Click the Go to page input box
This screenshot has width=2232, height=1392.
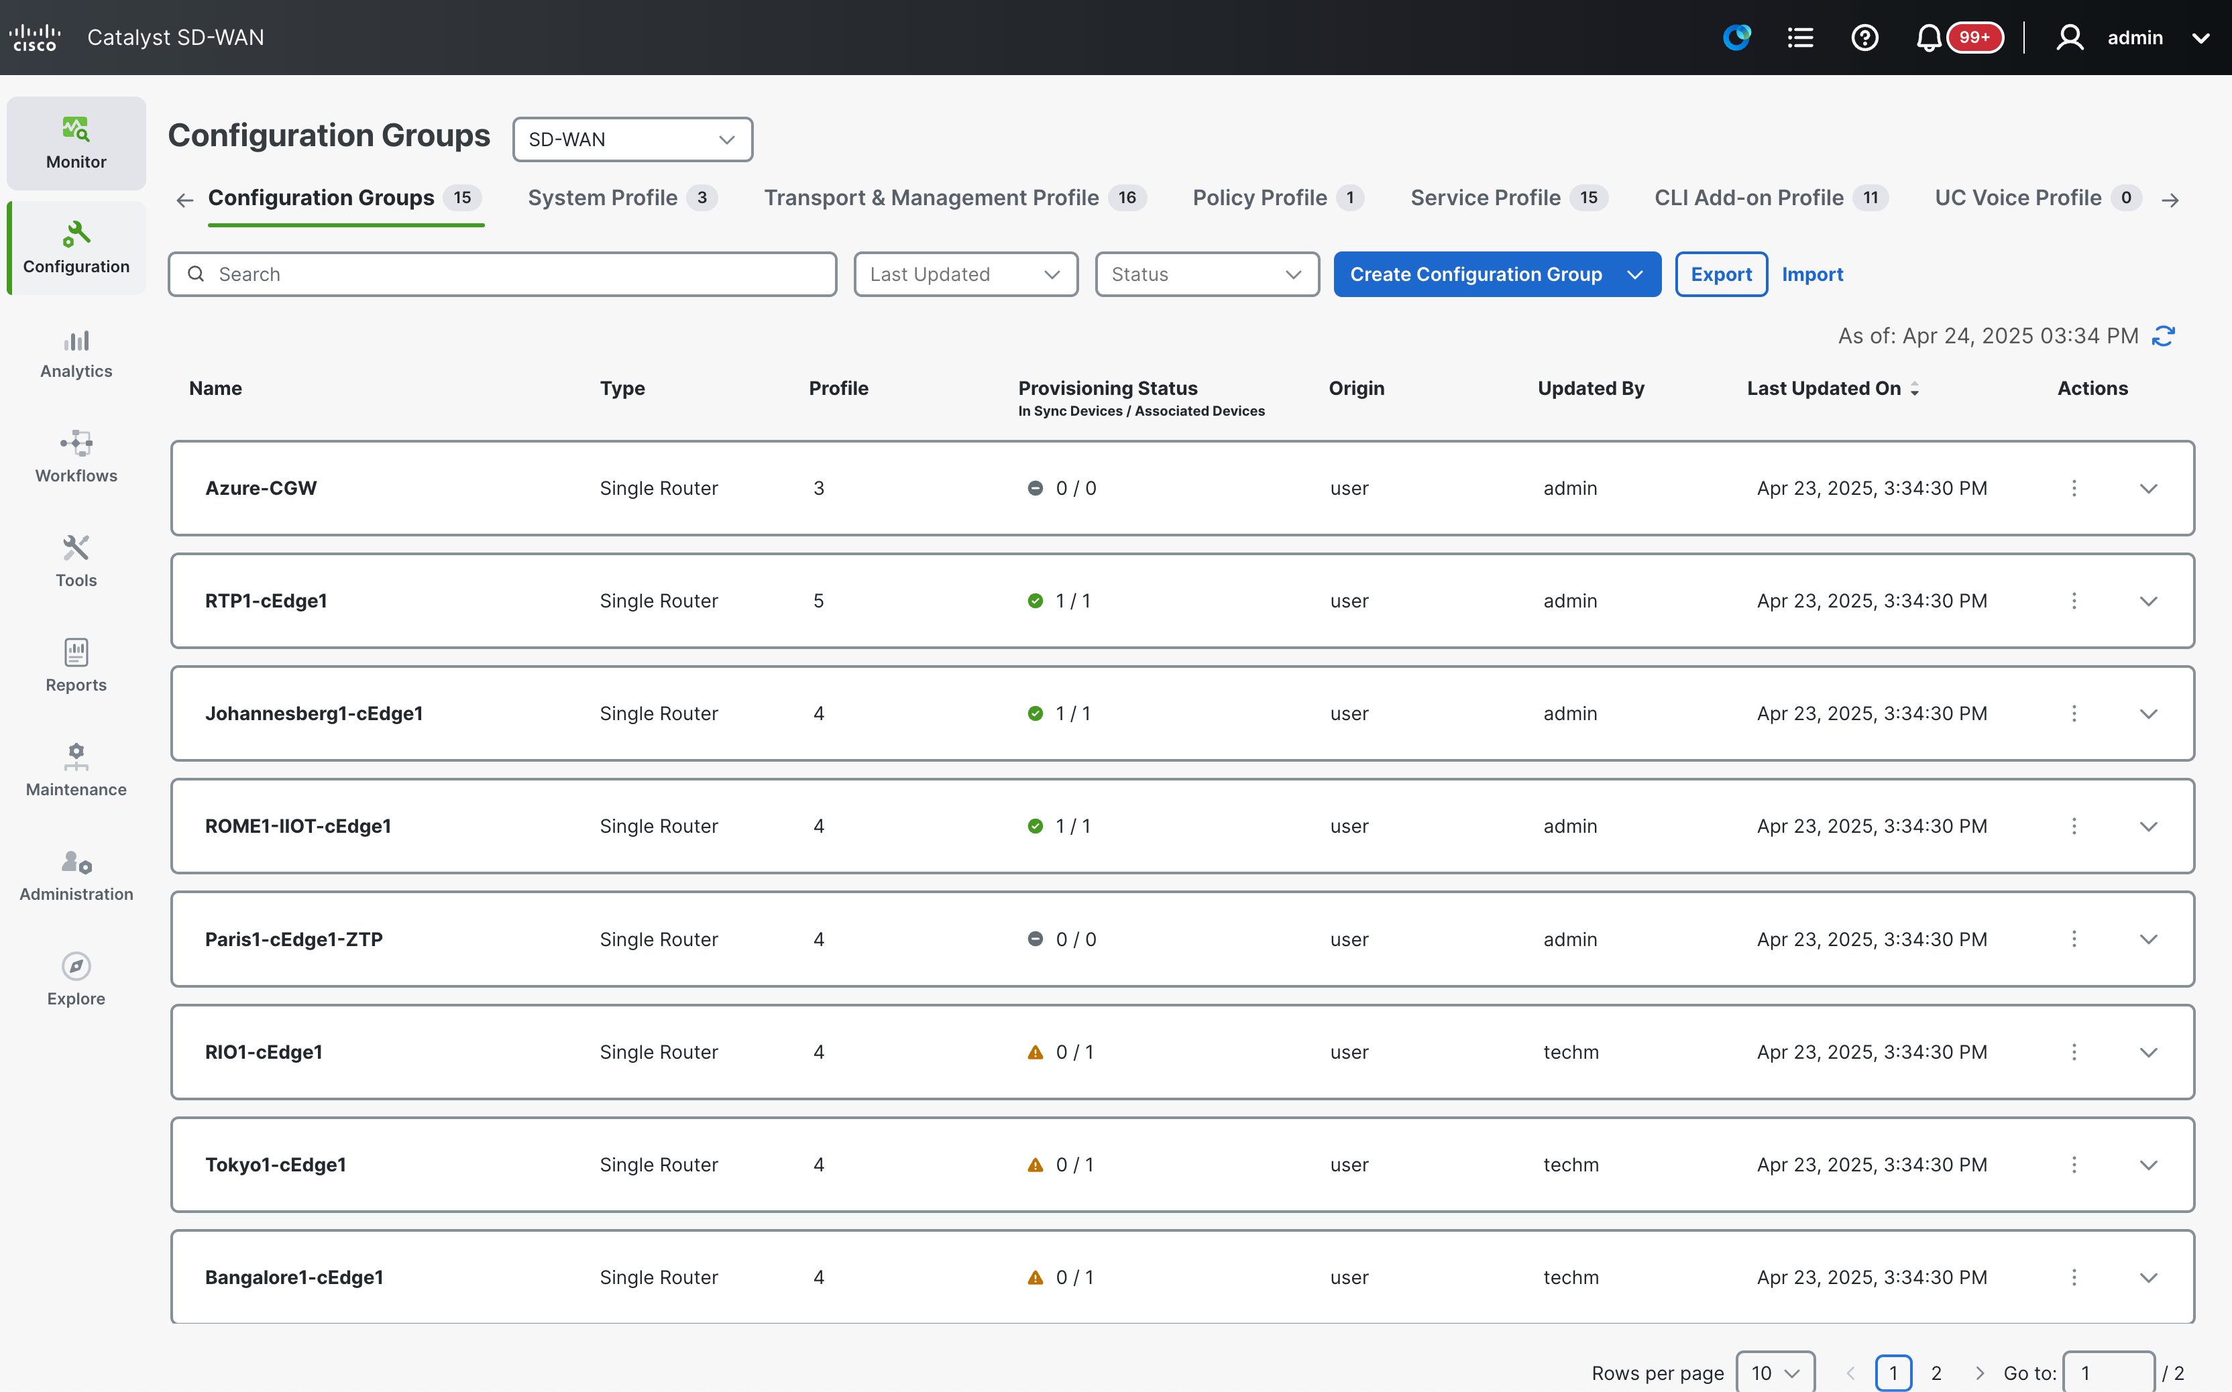(x=2109, y=1373)
